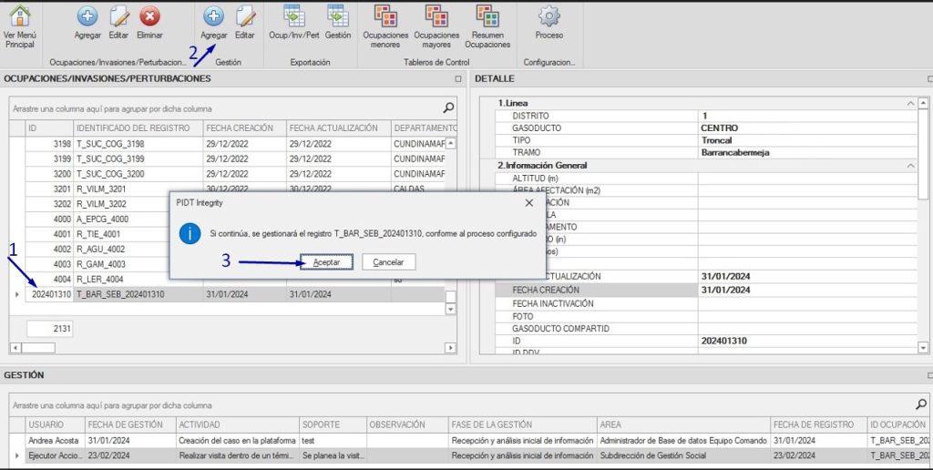Open Ver Menú Principal home icon
Screen dimensions: 933x470
coord(19,15)
